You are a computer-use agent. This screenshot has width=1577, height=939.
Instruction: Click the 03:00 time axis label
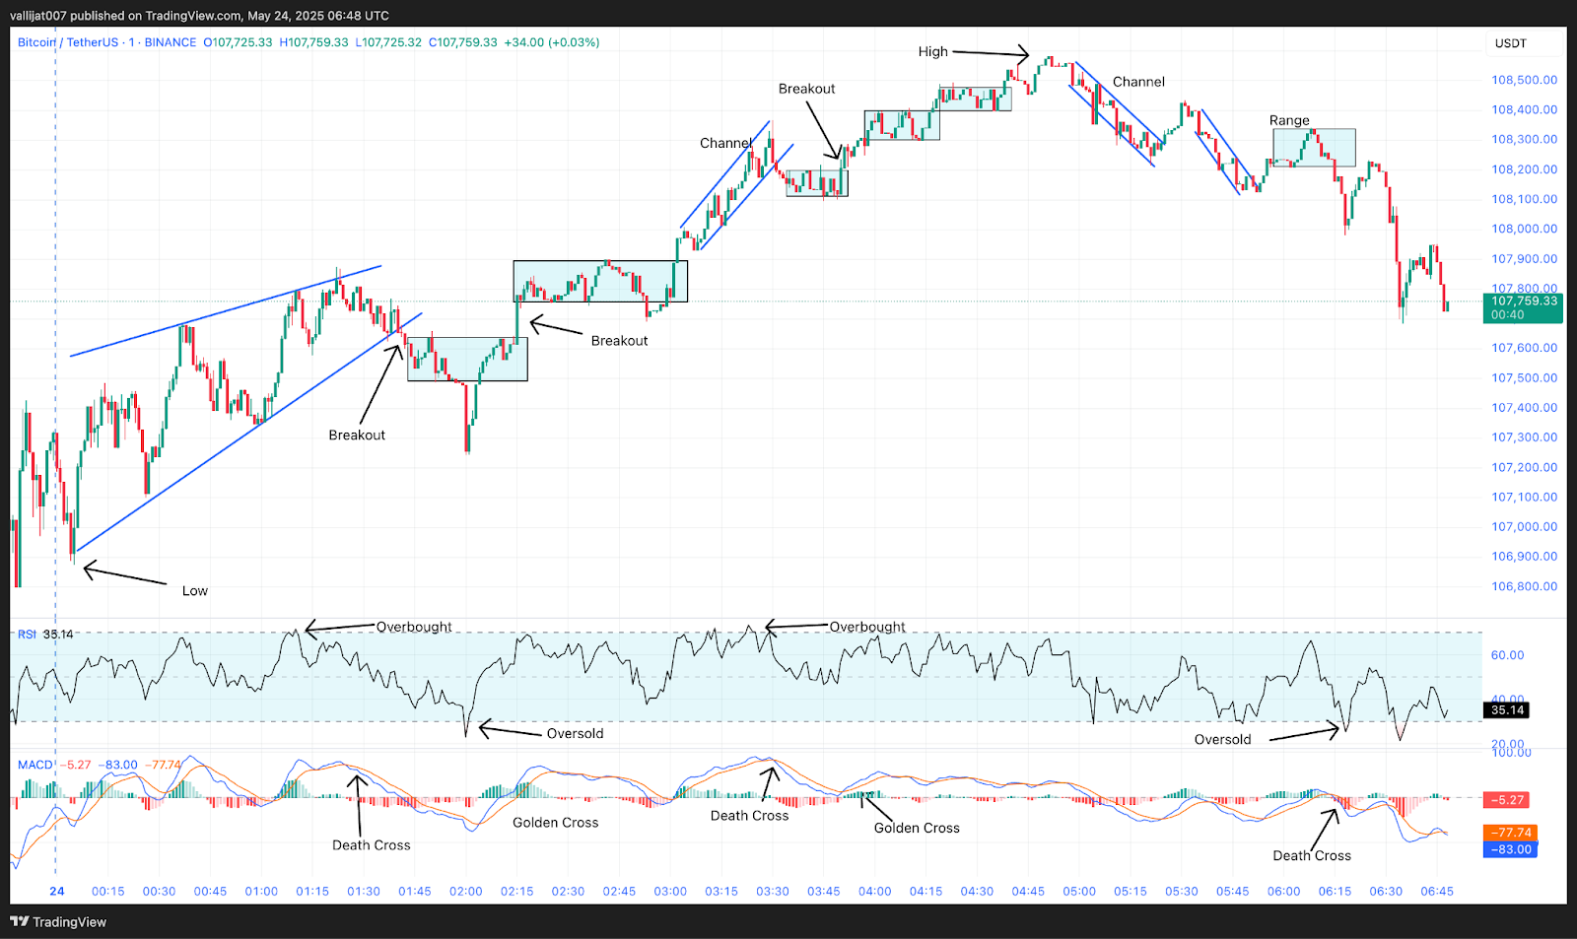click(670, 891)
